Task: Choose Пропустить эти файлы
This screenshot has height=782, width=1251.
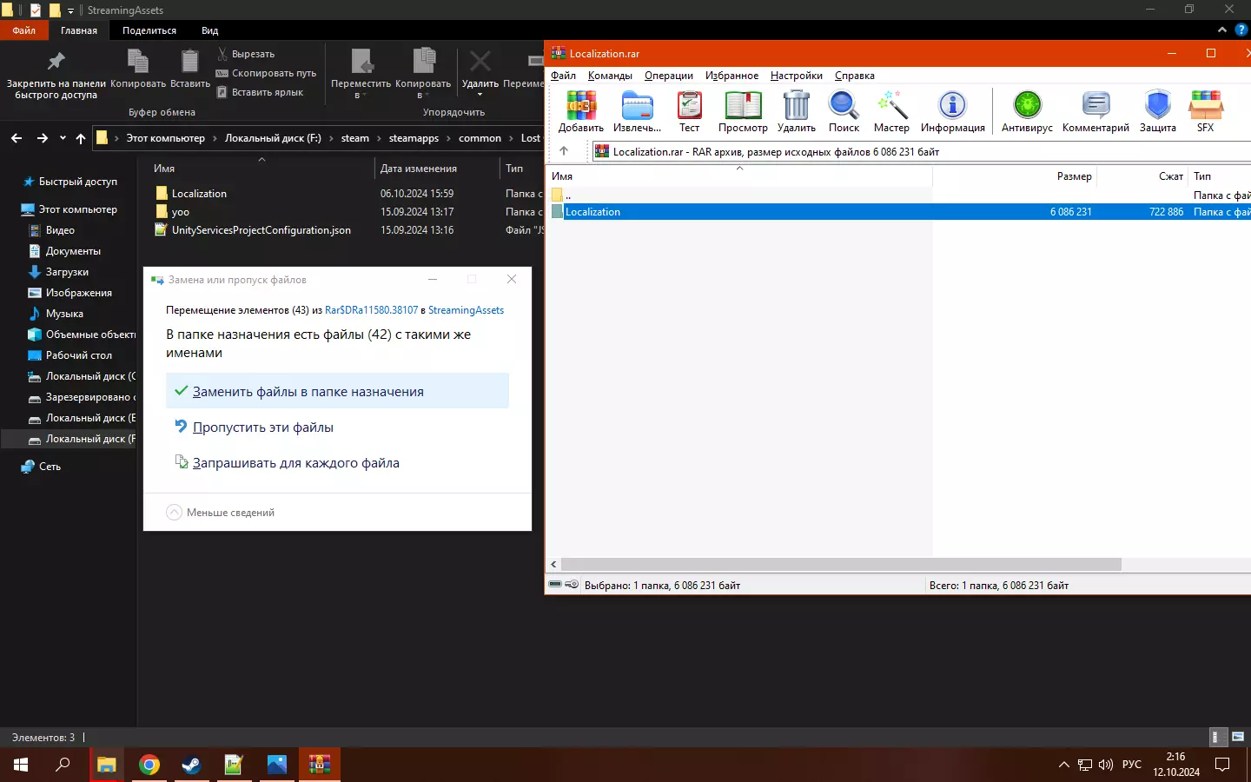Action: pyautogui.click(x=337, y=427)
